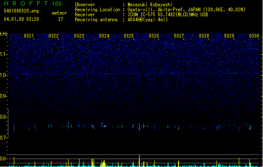Viewport: 263px width, 167px height.
Task: Click time marker 0324
Action: [104, 35]
